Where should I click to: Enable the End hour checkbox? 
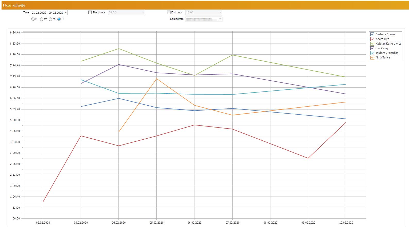click(169, 12)
